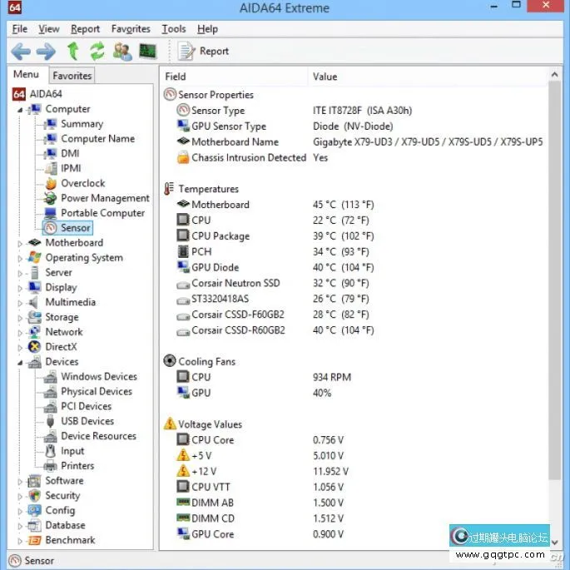
Task: Click the Refresh toolbar icon
Action: (x=97, y=52)
